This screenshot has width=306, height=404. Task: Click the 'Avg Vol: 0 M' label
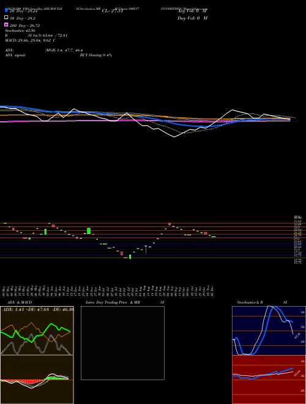coord(192,11)
